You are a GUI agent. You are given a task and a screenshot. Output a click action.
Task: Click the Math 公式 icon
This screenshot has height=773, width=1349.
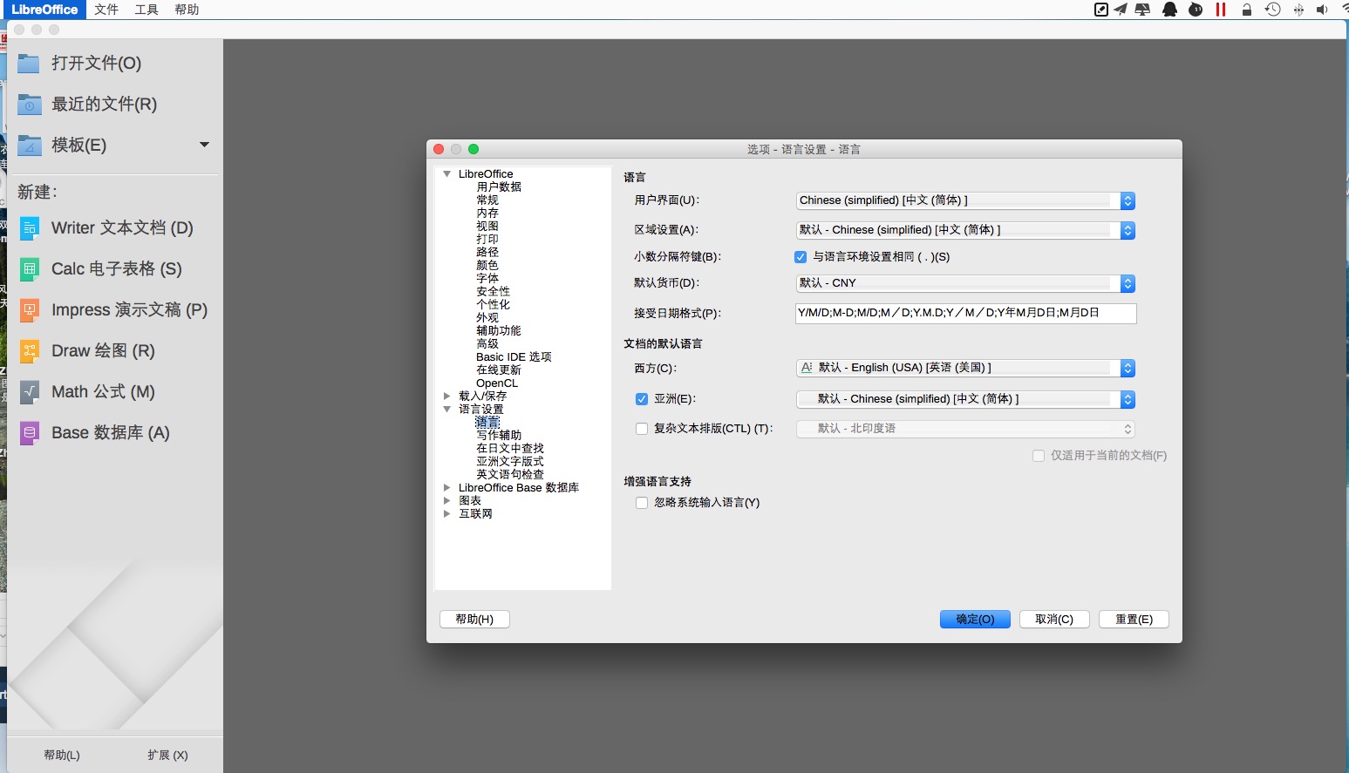click(30, 392)
